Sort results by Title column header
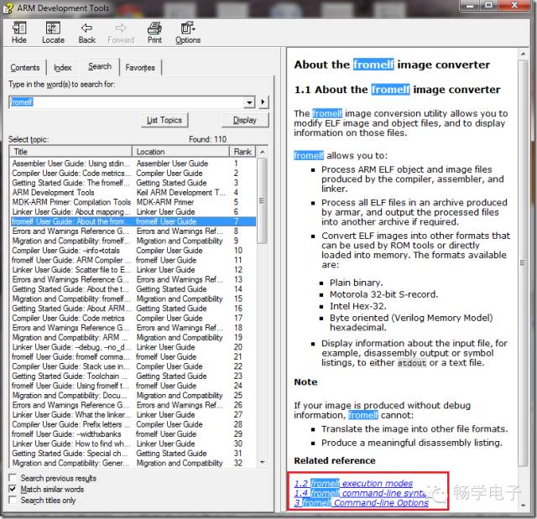Image resolution: width=537 pixels, height=519 pixels. click(70, 151)
